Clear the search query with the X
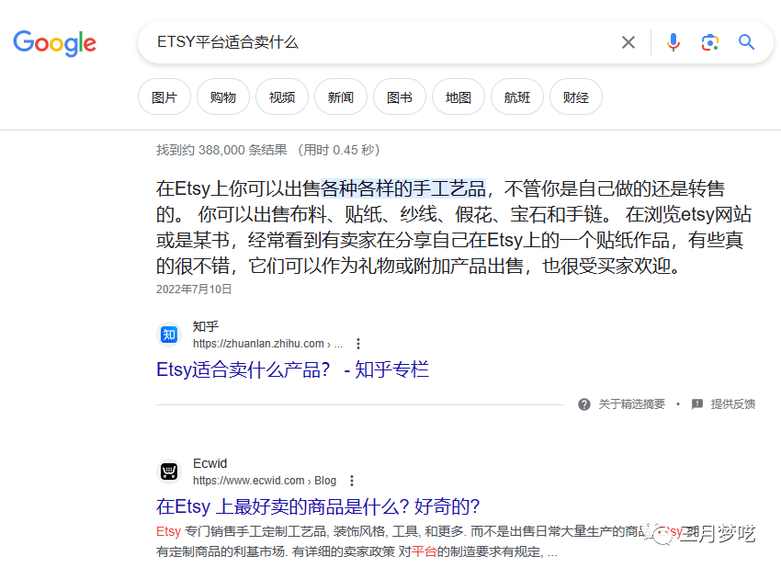781x568 pixels. [x=628, y=42]
